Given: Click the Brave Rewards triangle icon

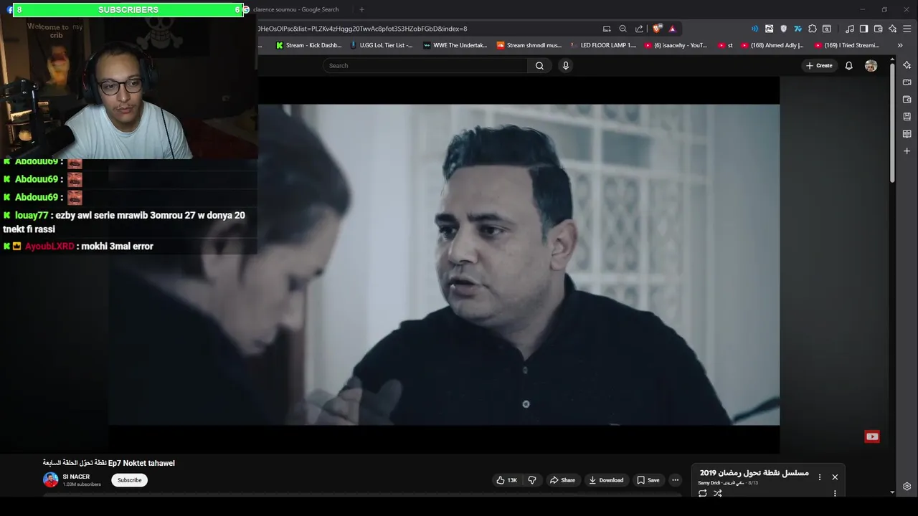Looking at the screenshot, I should (672, 29).
